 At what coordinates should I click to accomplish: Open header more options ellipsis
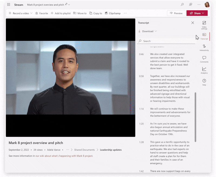coord(199,5)
